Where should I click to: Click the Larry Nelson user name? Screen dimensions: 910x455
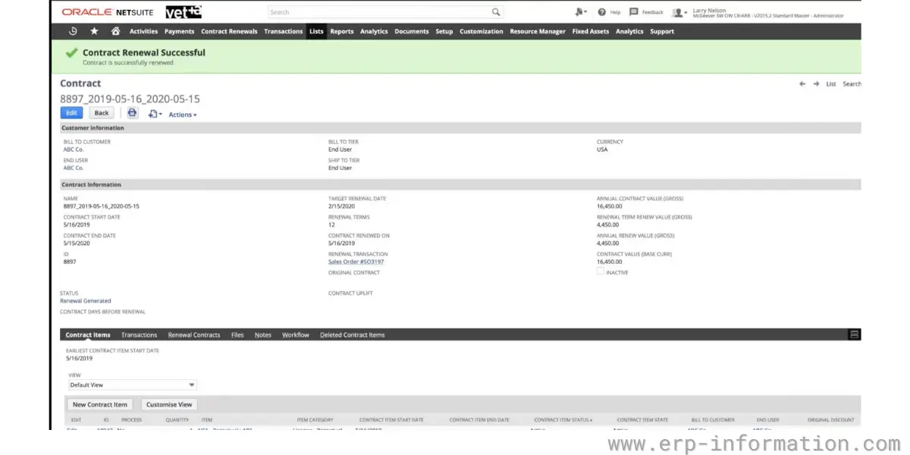[x=710, y=10]
